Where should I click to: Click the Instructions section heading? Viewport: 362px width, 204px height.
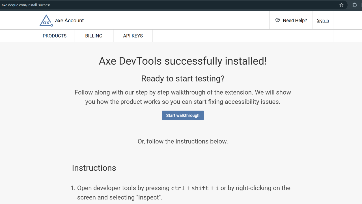coord(94,168)
